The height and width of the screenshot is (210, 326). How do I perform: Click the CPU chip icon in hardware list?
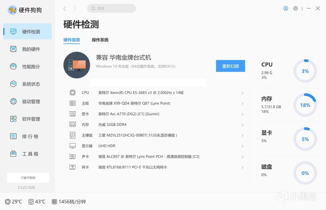tap(73, 93)
